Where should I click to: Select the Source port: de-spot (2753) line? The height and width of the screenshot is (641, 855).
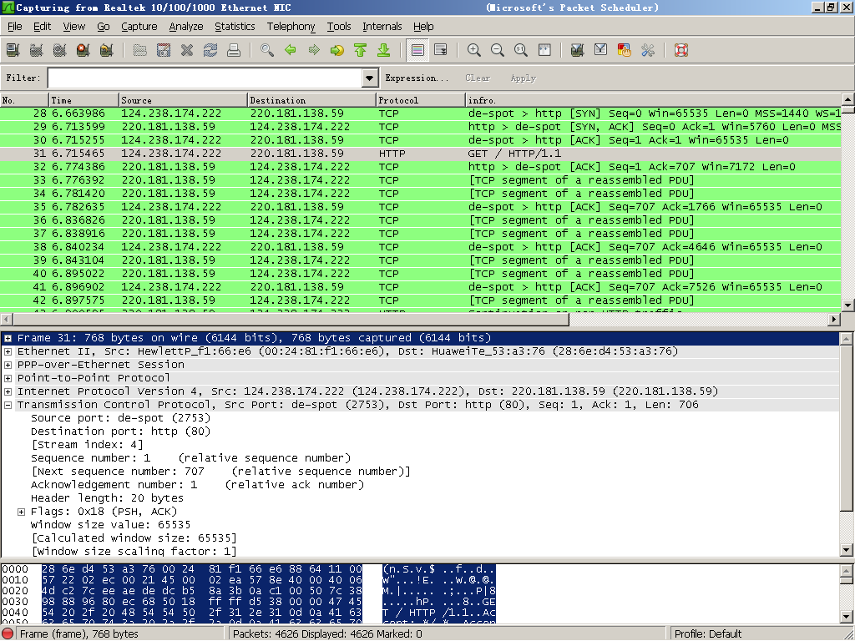(x=120, y=418)
